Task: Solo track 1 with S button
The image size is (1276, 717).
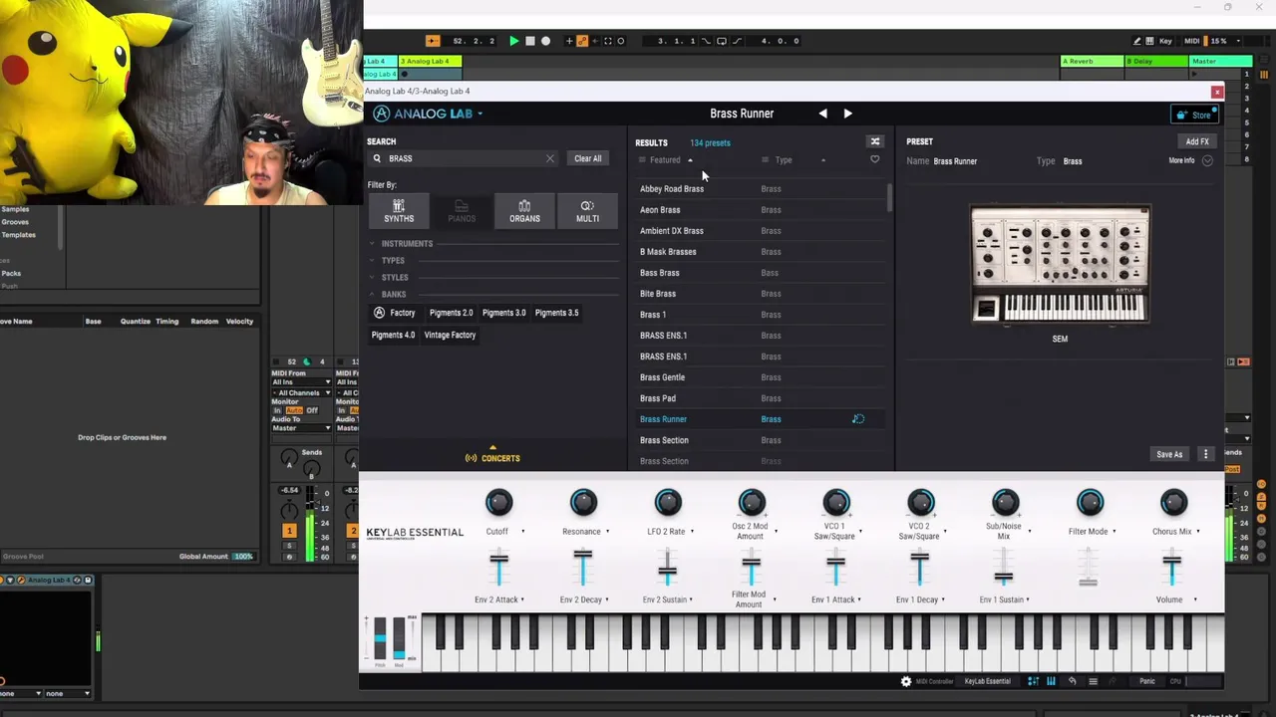Action: [x=289, y=547]
